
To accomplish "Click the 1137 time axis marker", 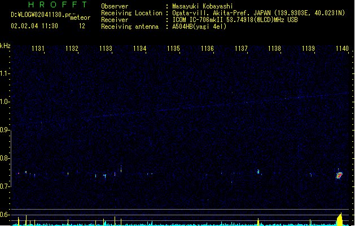I will (241, 49).
